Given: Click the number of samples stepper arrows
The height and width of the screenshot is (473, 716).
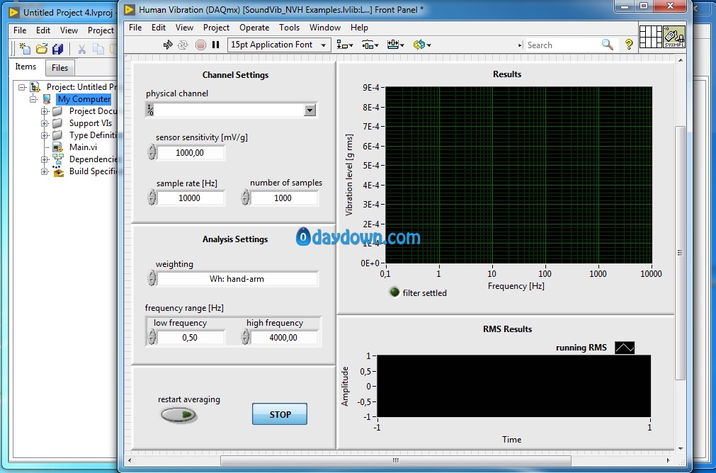Looking at the screenshot, I should (246, 198).
